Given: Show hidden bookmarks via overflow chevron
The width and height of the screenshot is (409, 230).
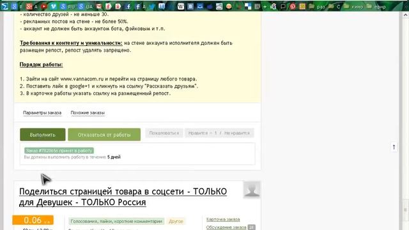Looking at the screenshot, I should pos(405,6).
